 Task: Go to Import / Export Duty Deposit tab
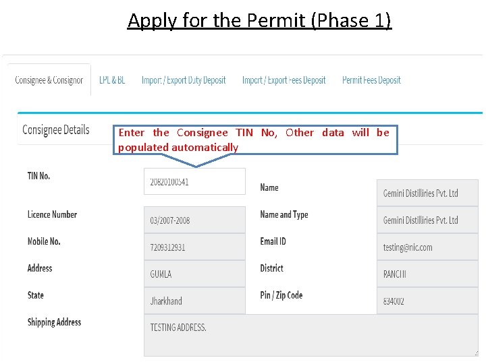184,80
